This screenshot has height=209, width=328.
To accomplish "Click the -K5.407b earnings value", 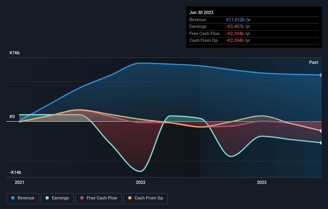I will (235, 26).
